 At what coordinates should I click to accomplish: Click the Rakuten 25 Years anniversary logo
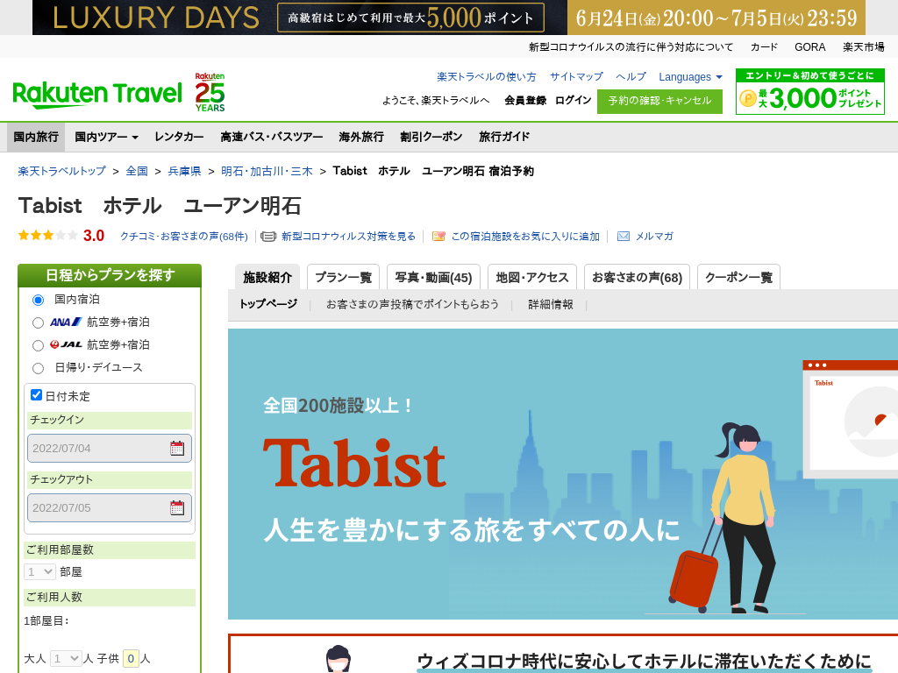point(210,92)
